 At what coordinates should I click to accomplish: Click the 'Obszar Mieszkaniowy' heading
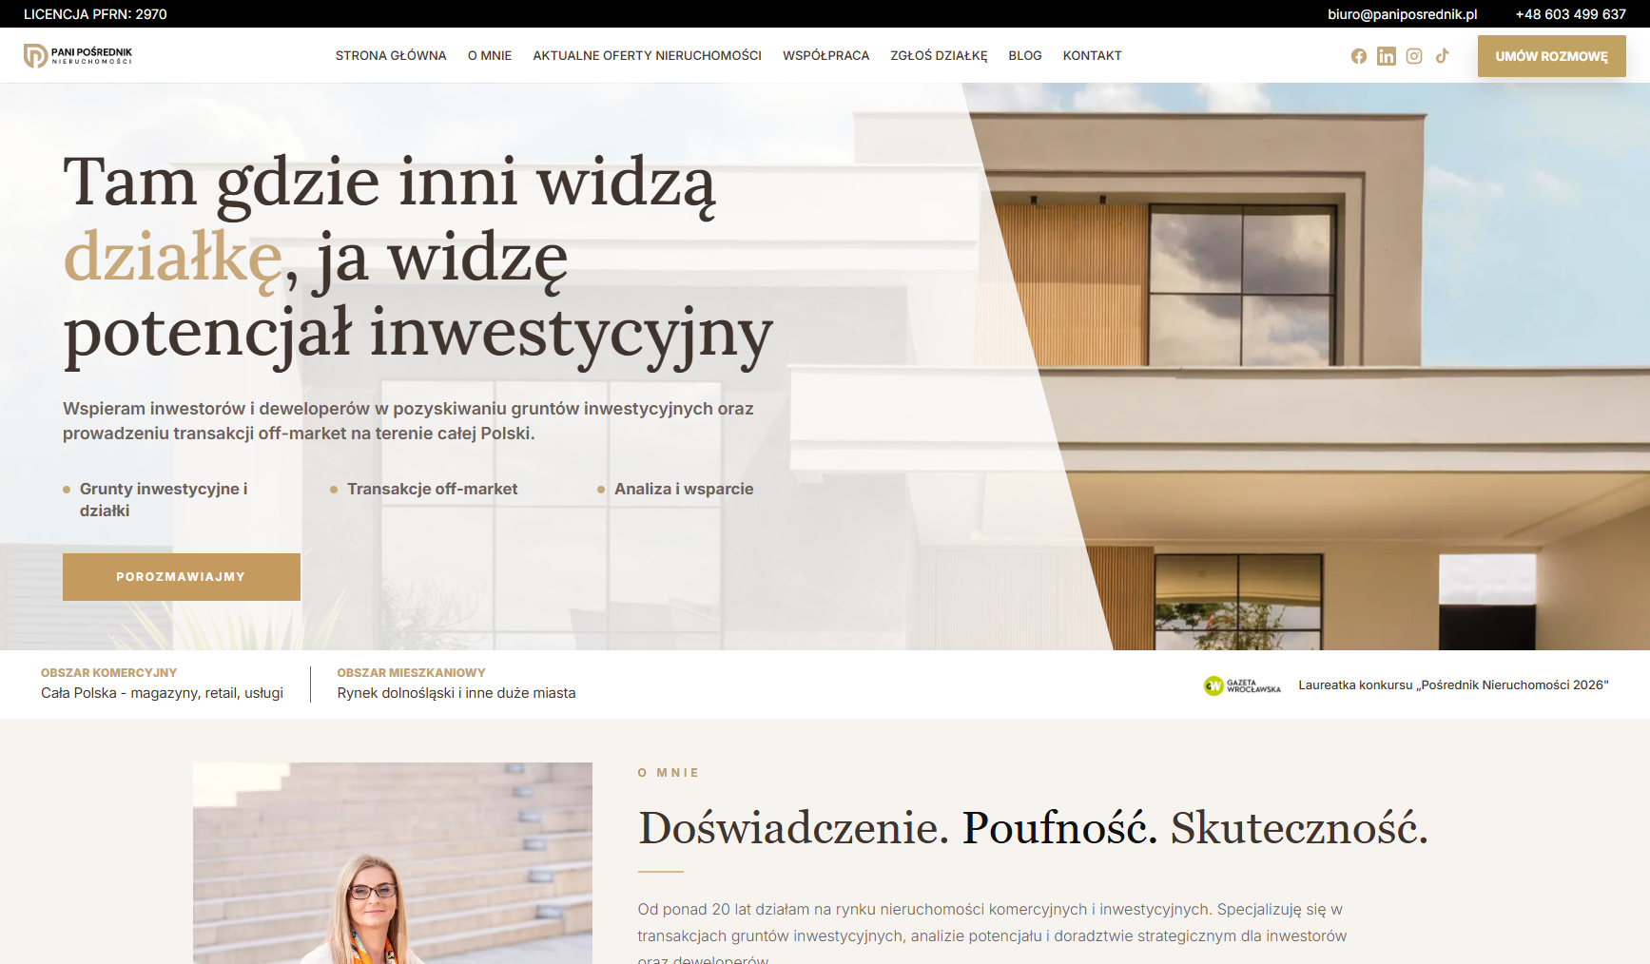point(412,673)
